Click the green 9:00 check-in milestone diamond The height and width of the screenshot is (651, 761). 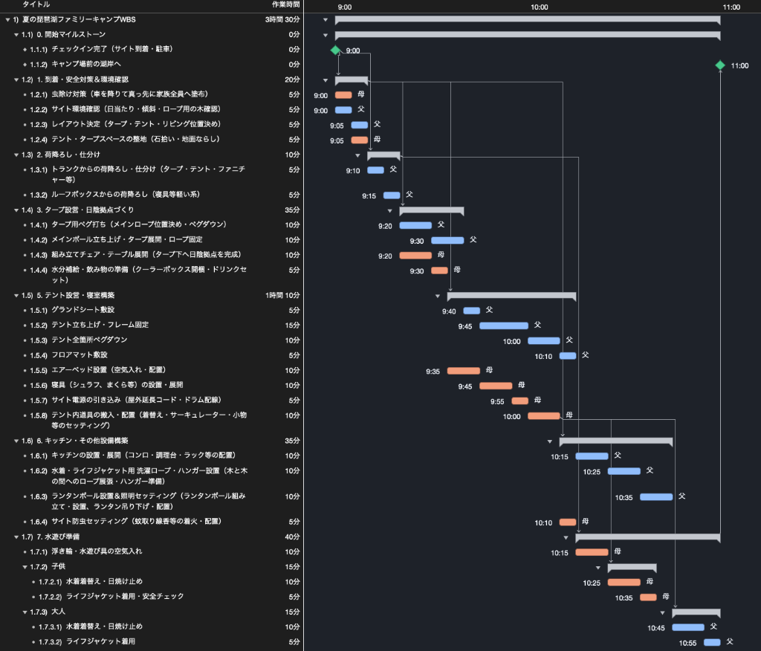[x=335, y=50]
